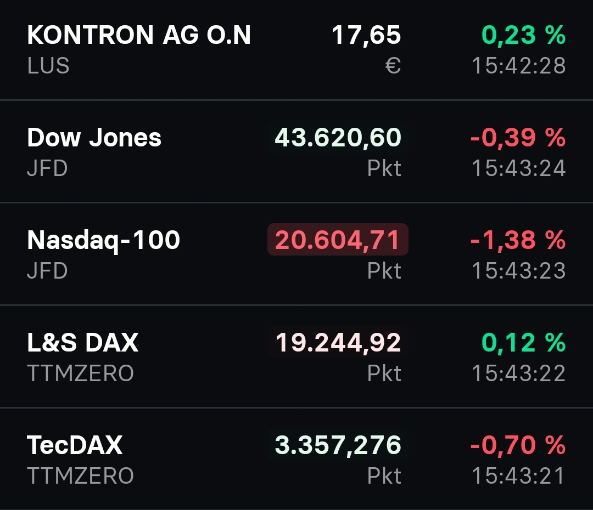Viewport: 593px width, 510px height.
Task: Click Dow Jones value 43.620,60
Action: [x=338, y=138]
